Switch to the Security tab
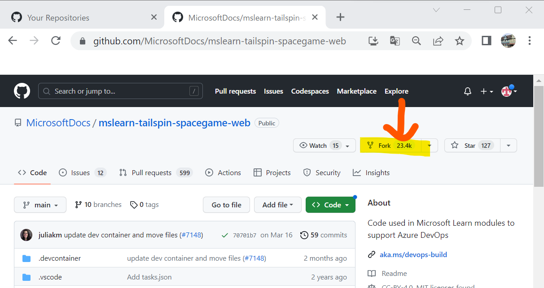Viewport: 544px width, 288px height. coord(322,173)
